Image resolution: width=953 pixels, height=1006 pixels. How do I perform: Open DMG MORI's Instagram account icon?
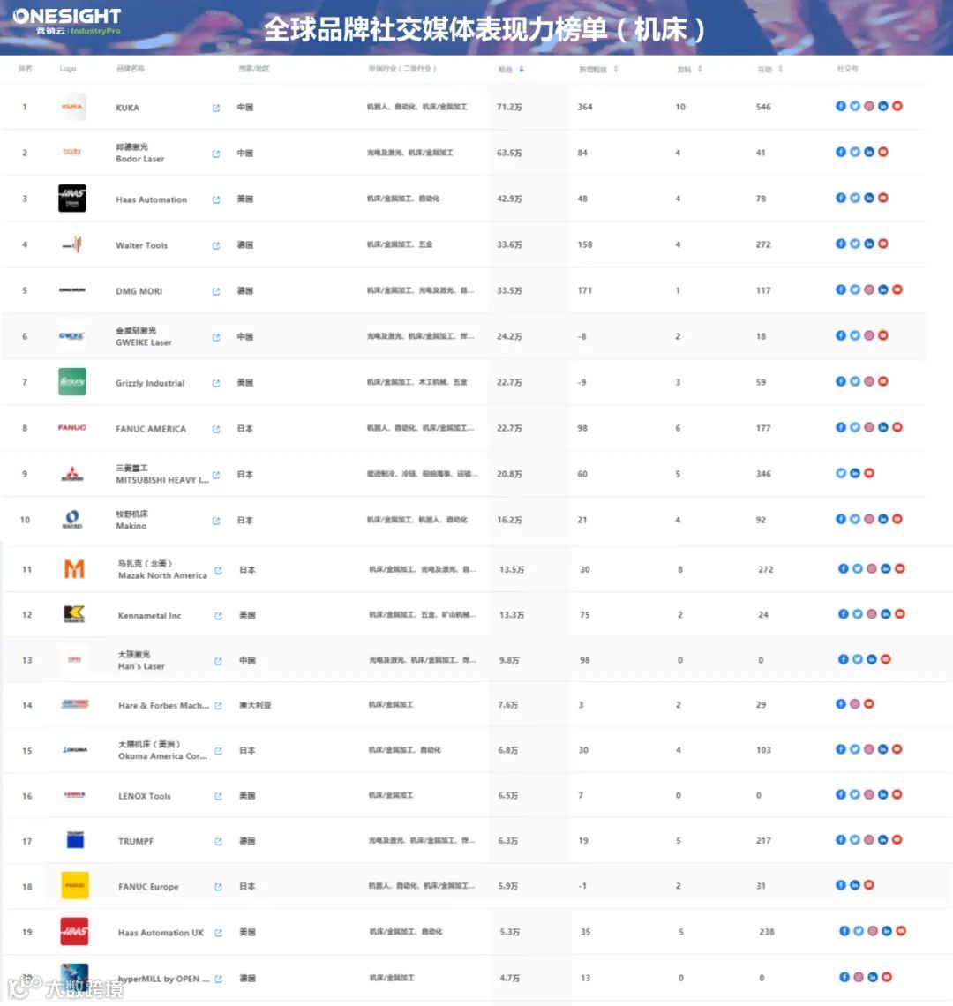[869, 289]
